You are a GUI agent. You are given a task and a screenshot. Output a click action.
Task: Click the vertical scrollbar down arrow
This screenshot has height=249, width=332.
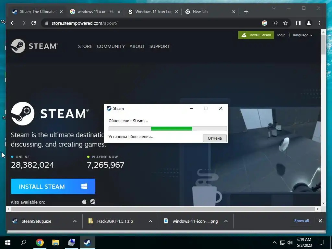(x=323, y=203)
